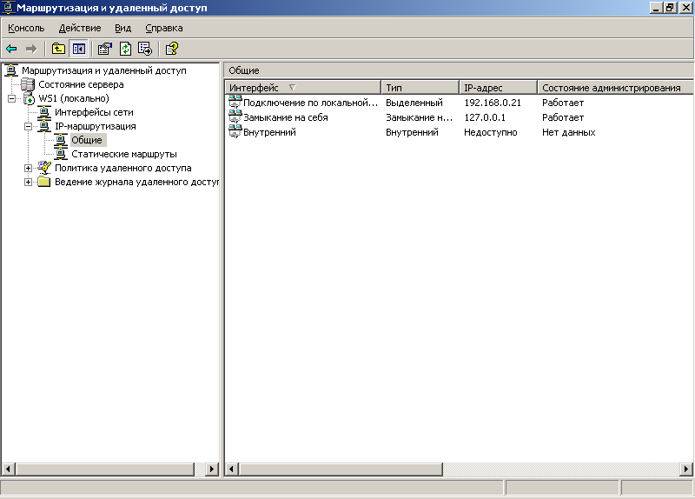695x499 pixels.
Task: Click the Недоступно IP cell
Action: pos(490,132)
